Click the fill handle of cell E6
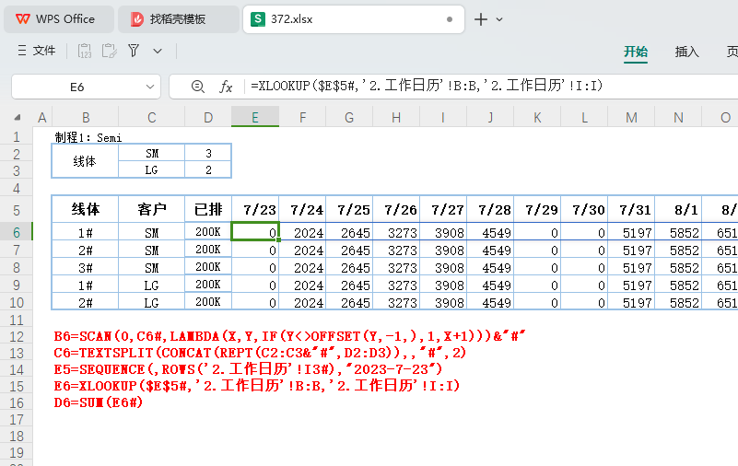Viewport: 738px width, 466px height. [278, 239]
